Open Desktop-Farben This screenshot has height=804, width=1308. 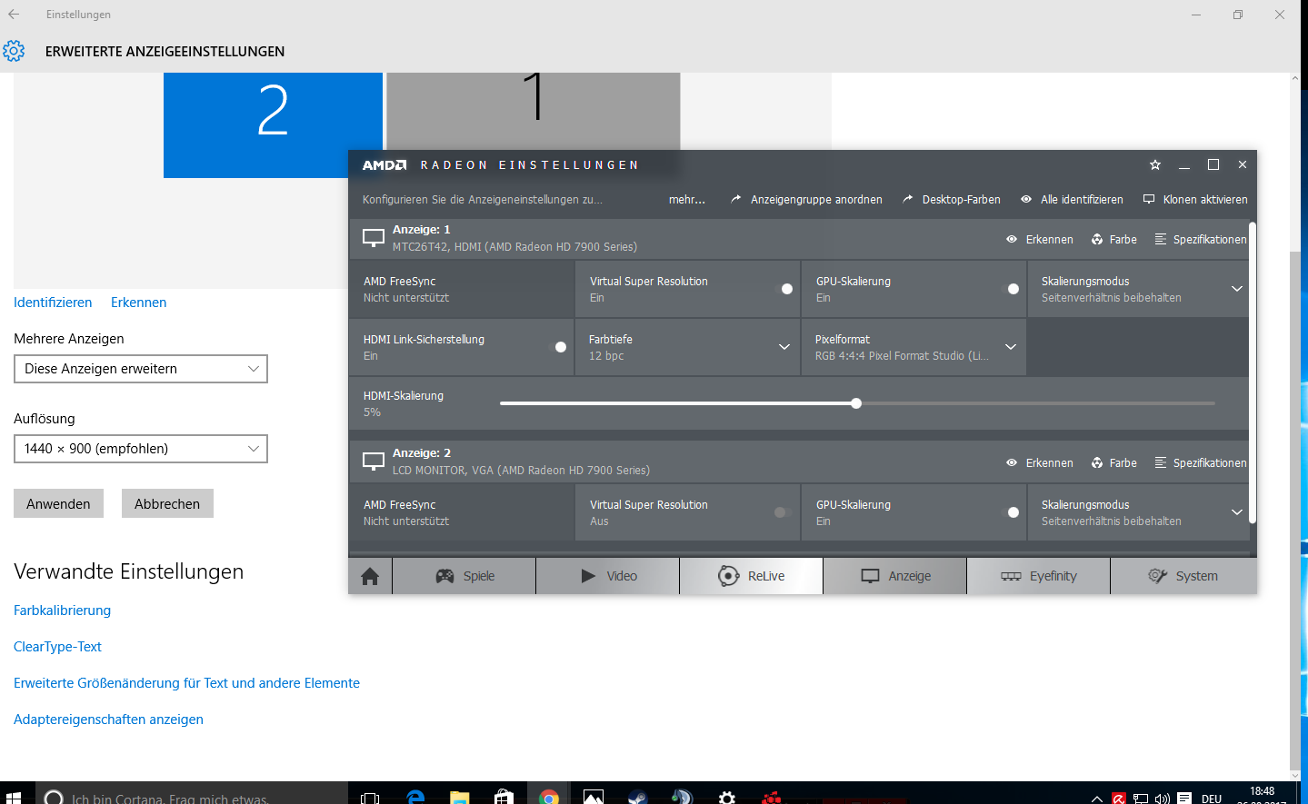click(x=951, y=199)
